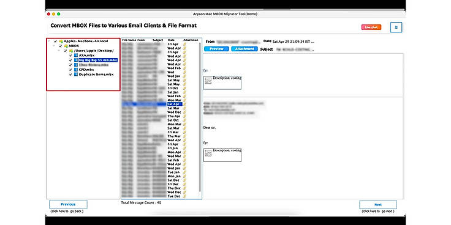The height and width of the screenshot is (225, 451).
Task: Click the file icon beside Duplicate Items.mbx
Action: (x=76, y=75)
